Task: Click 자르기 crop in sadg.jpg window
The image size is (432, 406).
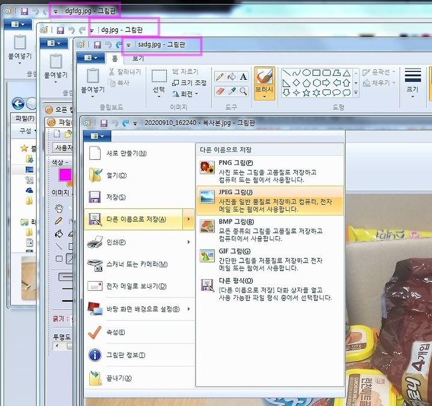Action: (x=185, y=71)
